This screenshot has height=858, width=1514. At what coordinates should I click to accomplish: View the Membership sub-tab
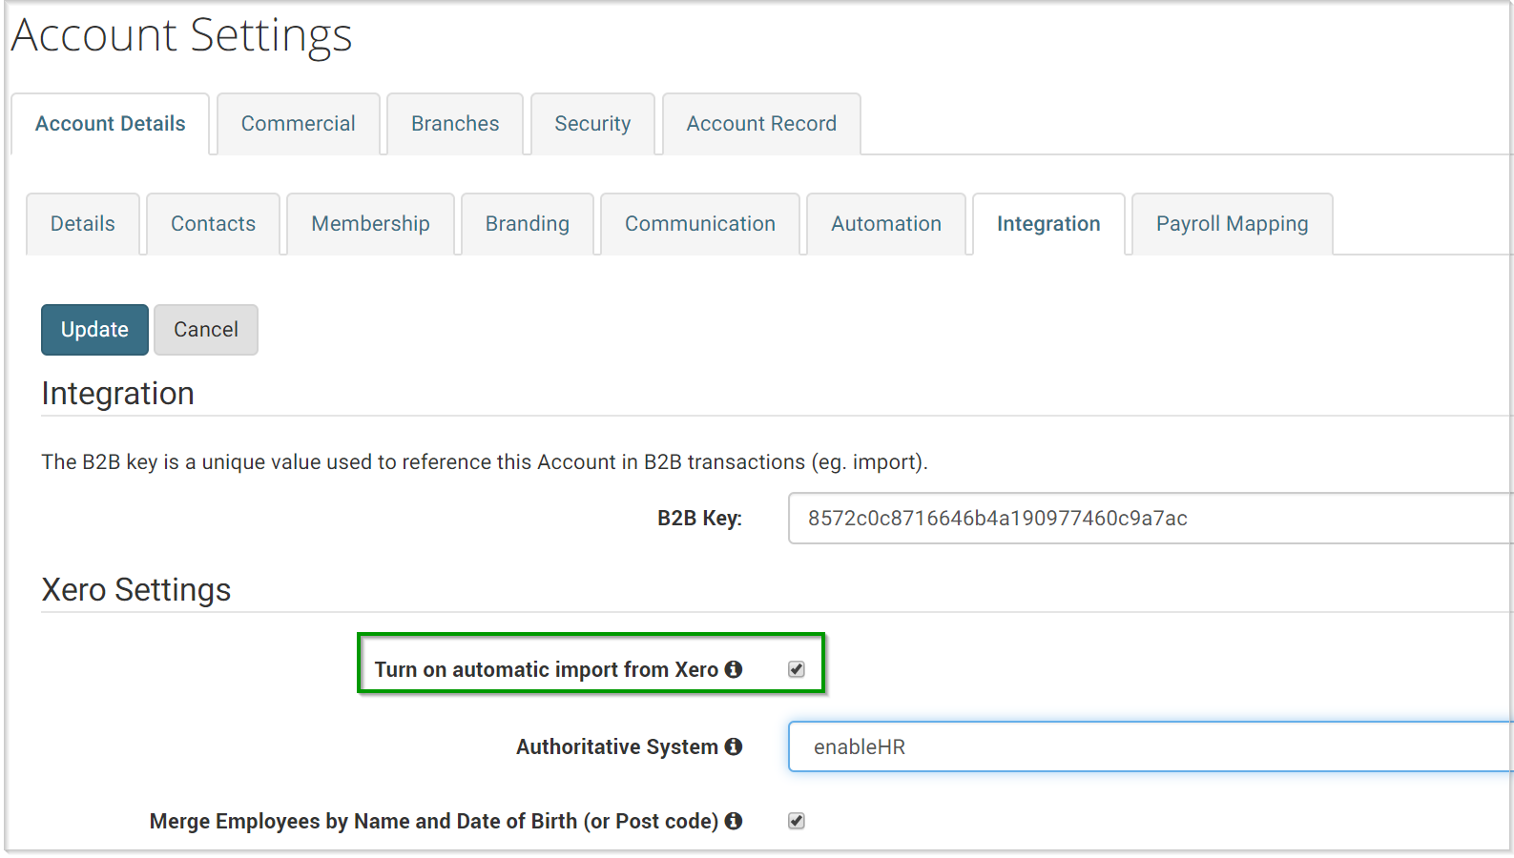click(370, 224)
